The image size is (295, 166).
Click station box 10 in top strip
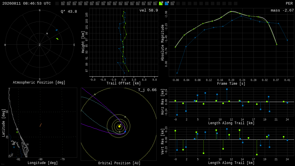coord(115,3)
